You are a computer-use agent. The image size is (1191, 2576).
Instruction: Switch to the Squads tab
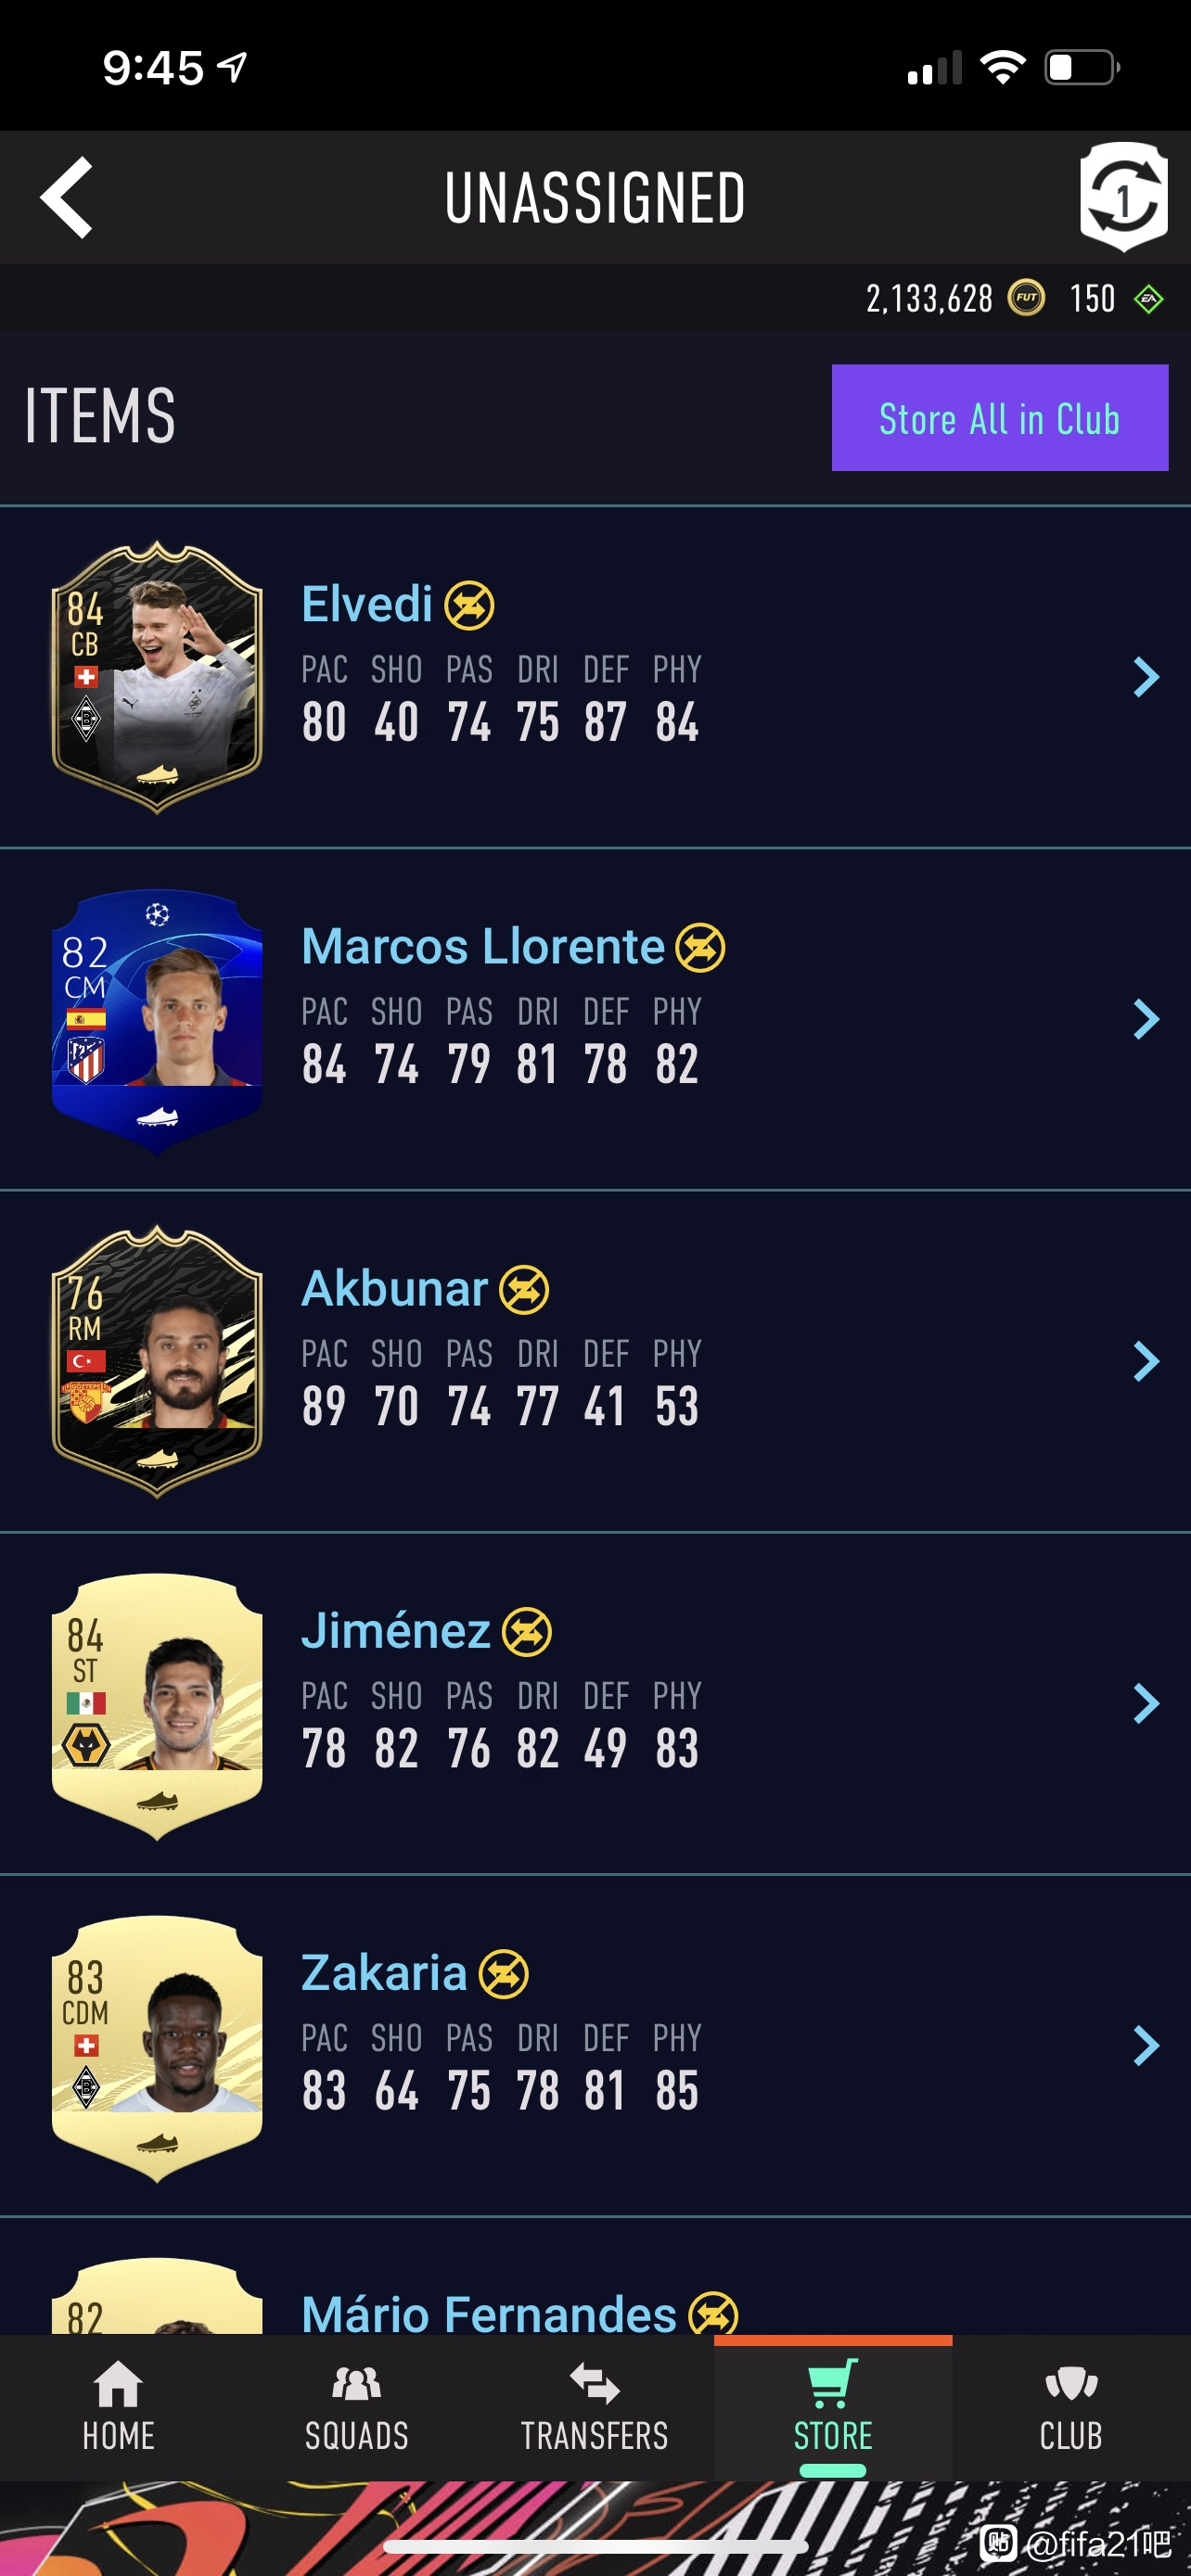coord(357,2407)
